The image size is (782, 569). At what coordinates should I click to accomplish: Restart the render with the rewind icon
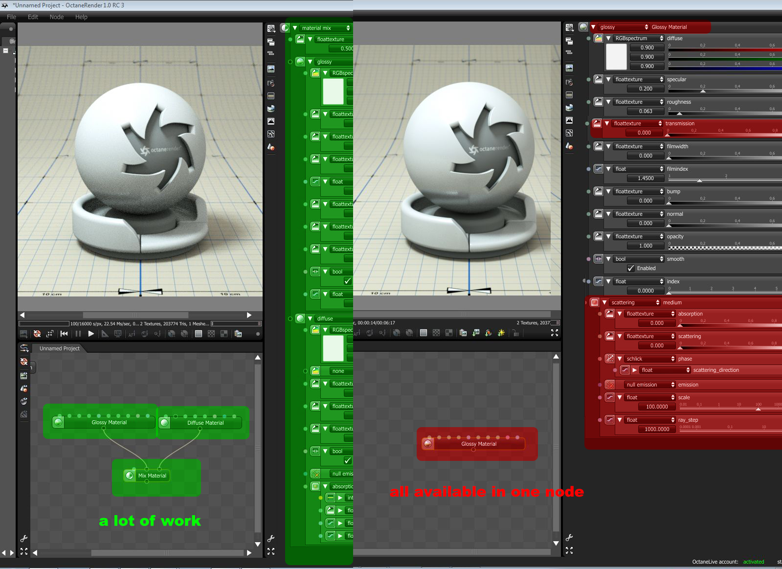pyautogui.click(x=64, y=334)
